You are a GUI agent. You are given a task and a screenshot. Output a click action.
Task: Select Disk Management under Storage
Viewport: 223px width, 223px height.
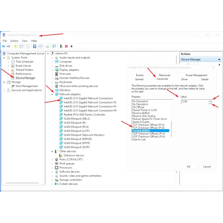26,86
